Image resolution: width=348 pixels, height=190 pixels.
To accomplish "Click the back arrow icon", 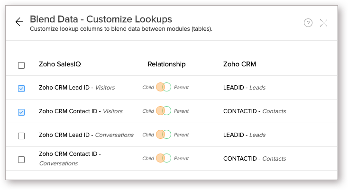I will [x=19, y=22].
